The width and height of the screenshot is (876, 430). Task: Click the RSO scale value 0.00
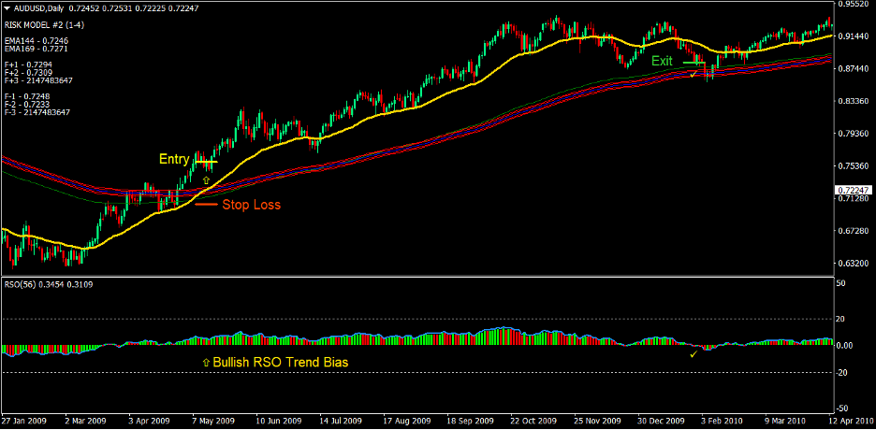845,346
